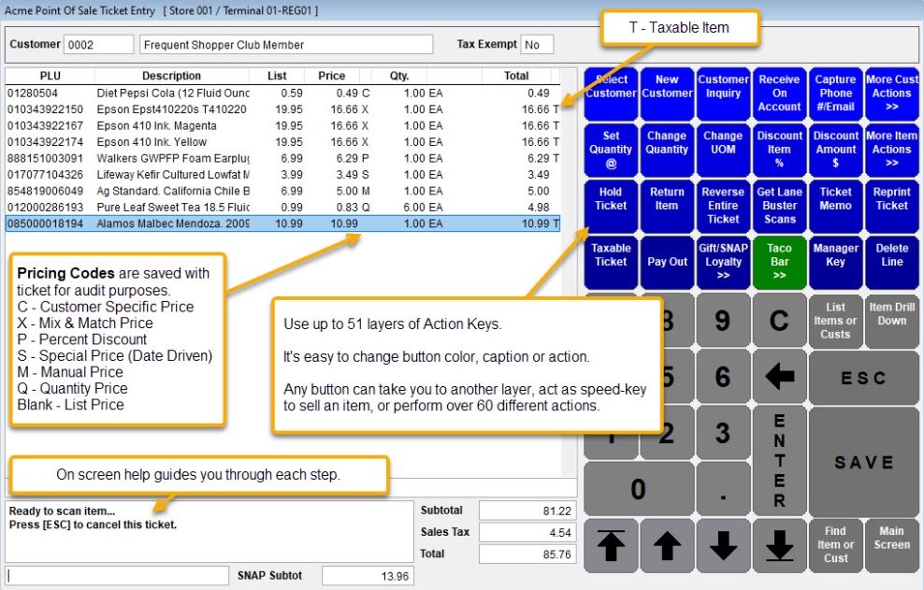This screenshot has width=924, height=590.
Task: Click Pay Out button
Action: click(x=667, y=263)
